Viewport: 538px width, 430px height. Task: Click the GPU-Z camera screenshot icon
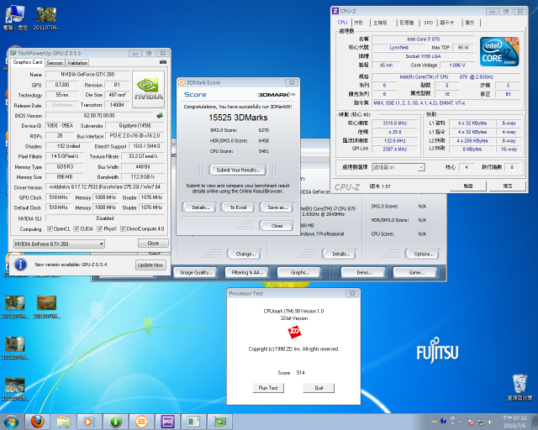163,62
